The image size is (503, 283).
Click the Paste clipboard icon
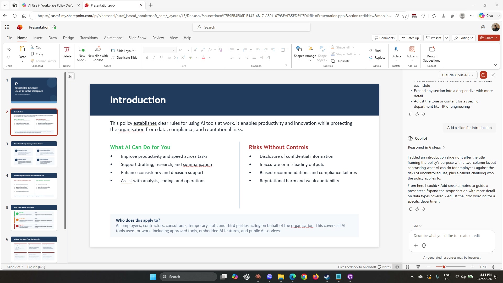pos(22,49)
